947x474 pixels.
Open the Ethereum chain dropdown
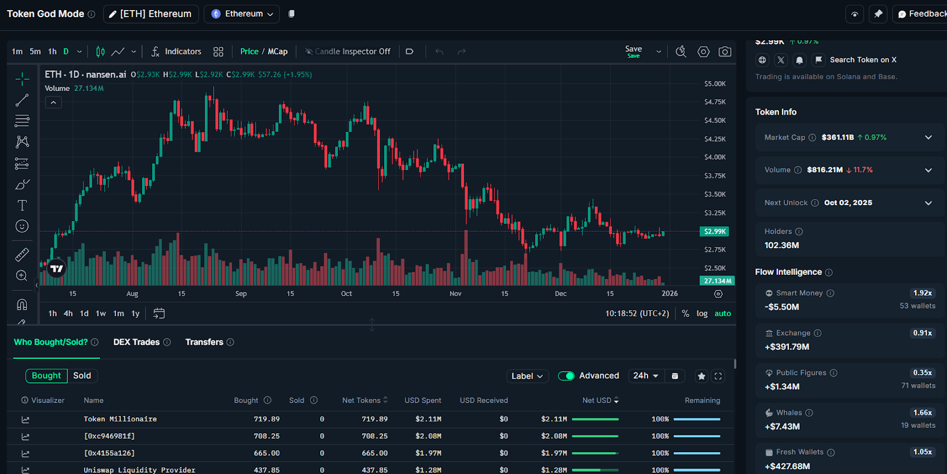pos(242,14)
